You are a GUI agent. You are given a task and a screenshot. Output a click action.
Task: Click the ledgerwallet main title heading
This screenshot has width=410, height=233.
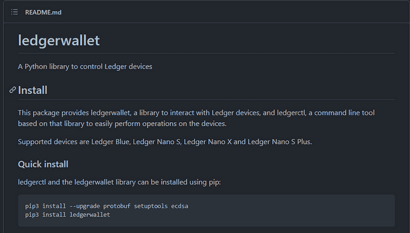tap(59, 40)
